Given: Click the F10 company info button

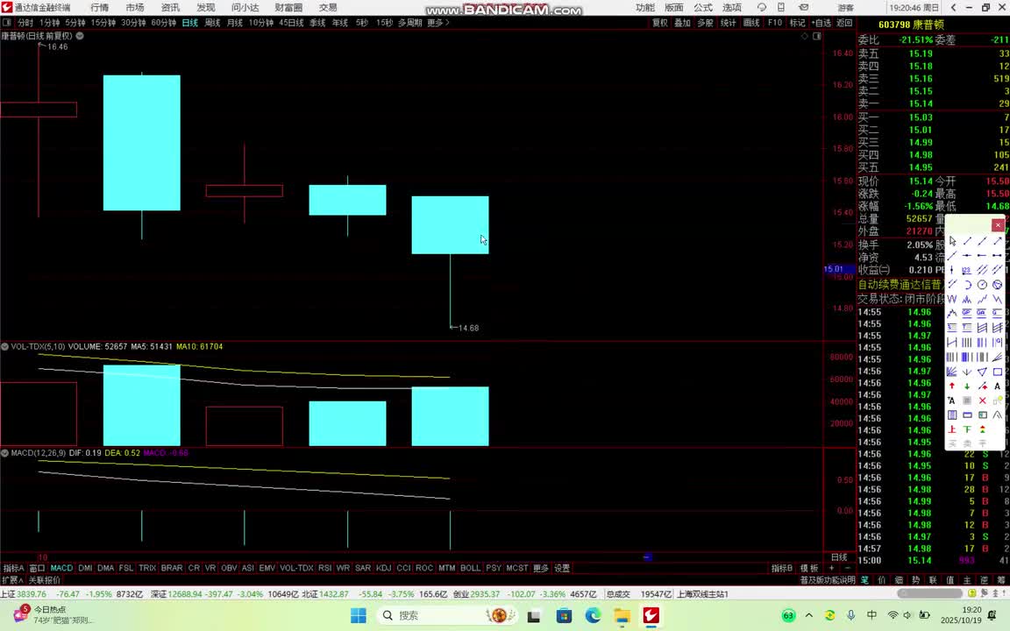Looking at the screenshot, I should click(x=775, y=23).
